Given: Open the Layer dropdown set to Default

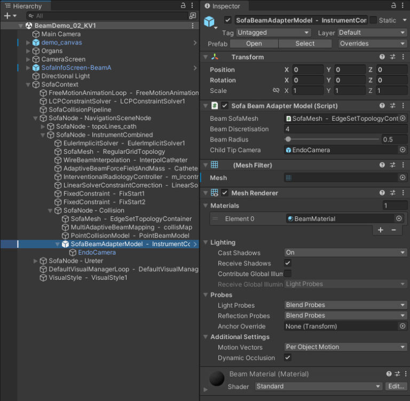Looking at the screenshot, I should (x=372, y=33).
